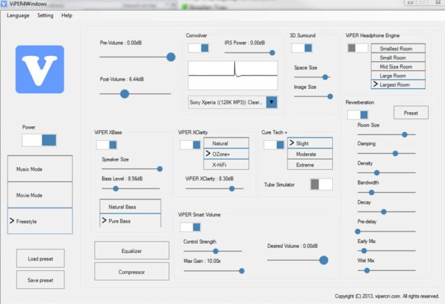This screenshot has height=304, width=445.
Task: Select X-HiFi XClarity mode
Action: (x=226, y=165)
